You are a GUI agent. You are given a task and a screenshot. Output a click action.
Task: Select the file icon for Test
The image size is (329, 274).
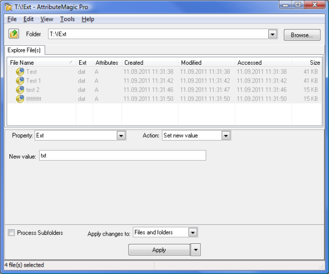point(20,72)
